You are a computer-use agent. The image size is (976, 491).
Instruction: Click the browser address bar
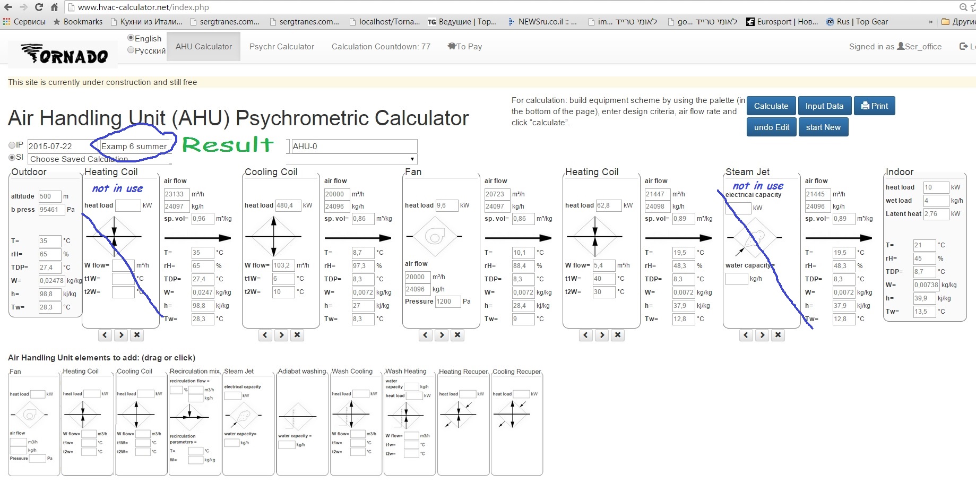pyautogui.click(x=509, y=7)
